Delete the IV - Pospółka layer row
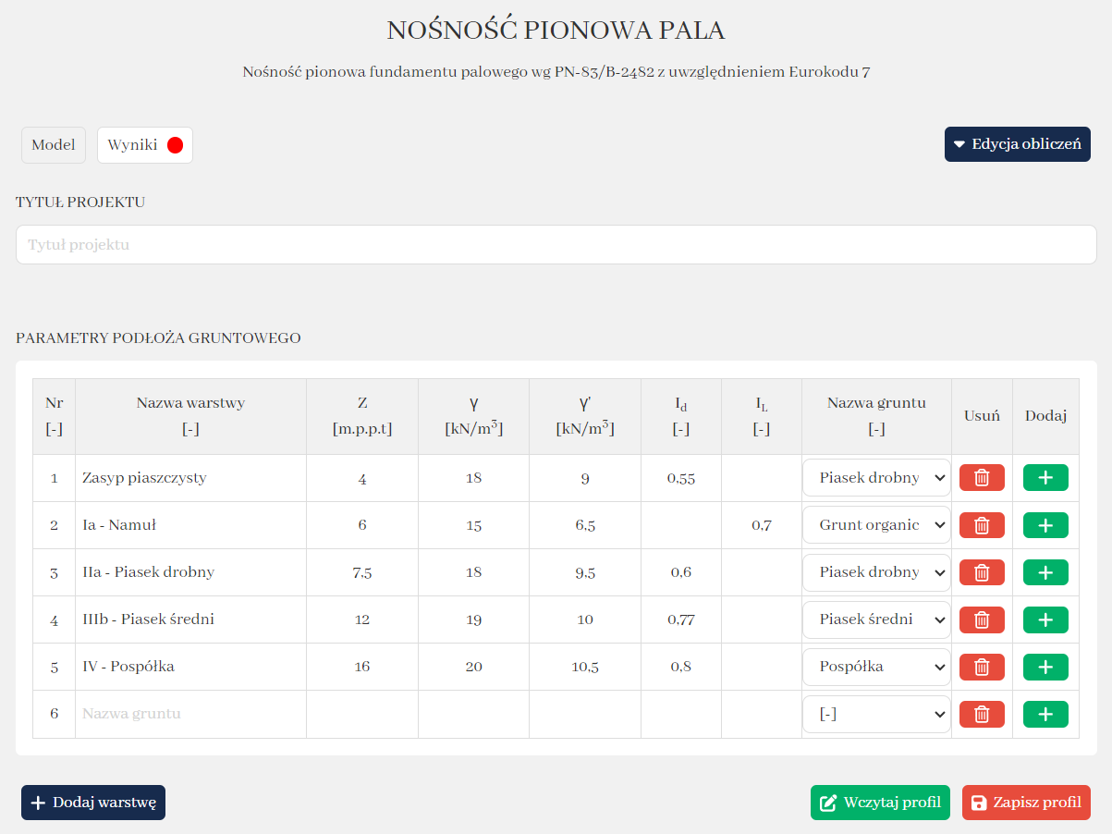 [x=982, y=667]
